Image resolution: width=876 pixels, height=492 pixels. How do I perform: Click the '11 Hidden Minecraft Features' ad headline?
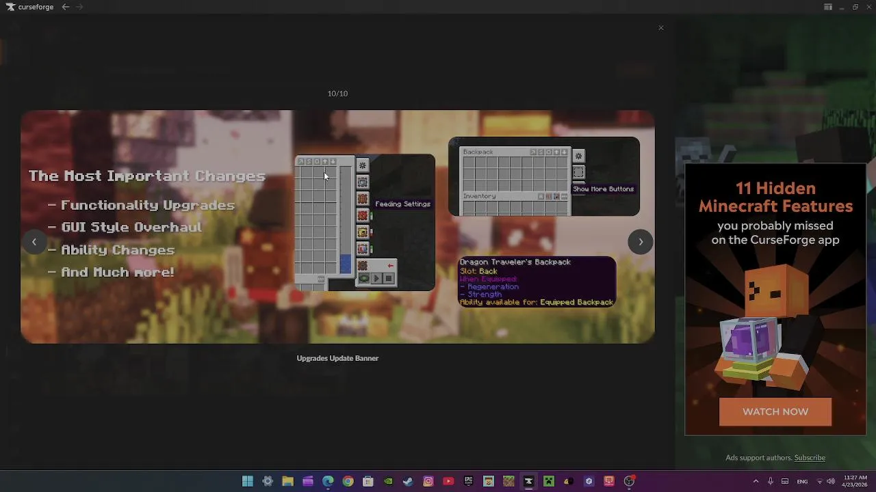coord(775,197)
